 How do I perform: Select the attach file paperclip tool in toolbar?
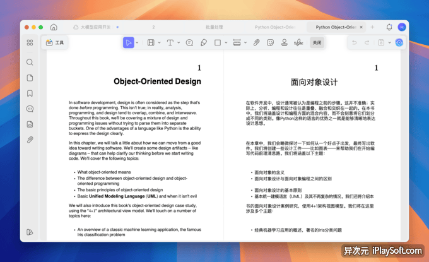point(256,42)
